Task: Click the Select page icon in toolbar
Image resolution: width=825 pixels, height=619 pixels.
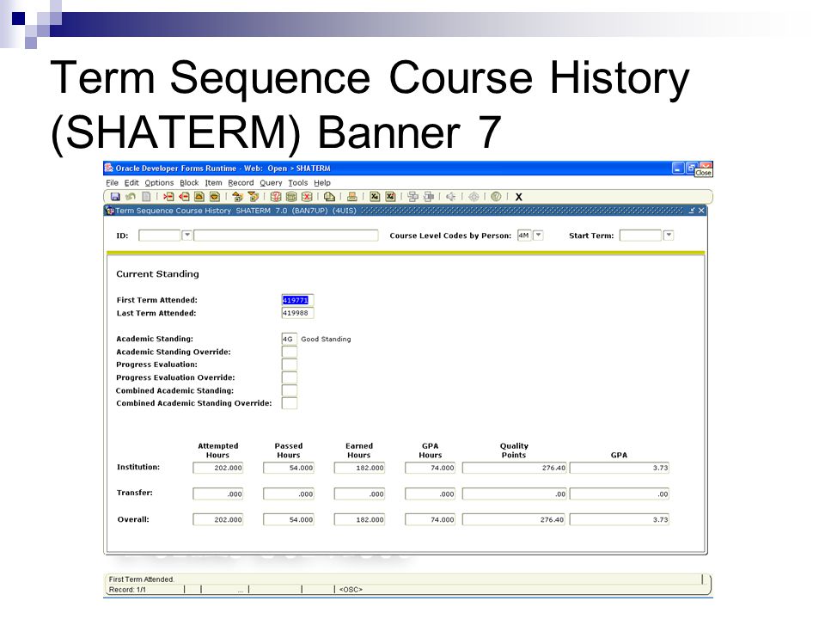Action: click(x=146, y=197)
